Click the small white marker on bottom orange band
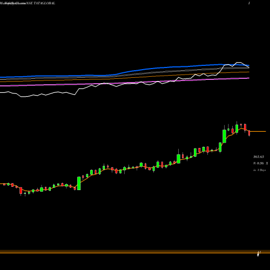Image resolution: width=270 pixels, height=270 pixels. [259, 254]
